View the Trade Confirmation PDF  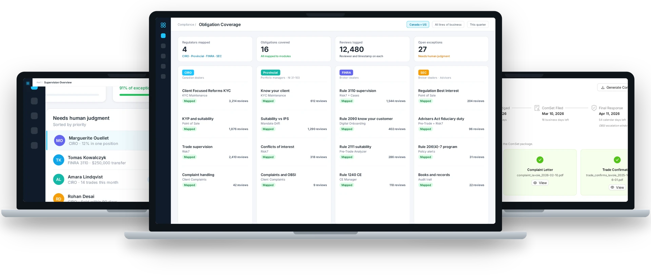617,187
